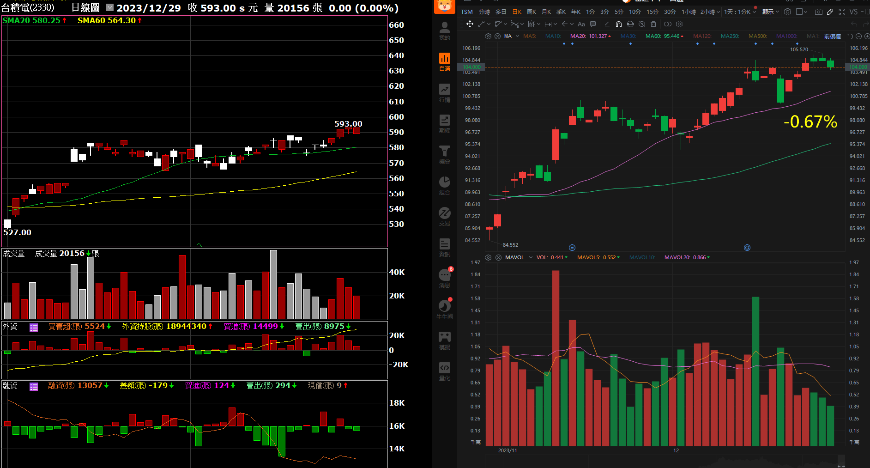Open the 消息 messages sidebar icon
870x468 pixels.
tap(445, 279)
